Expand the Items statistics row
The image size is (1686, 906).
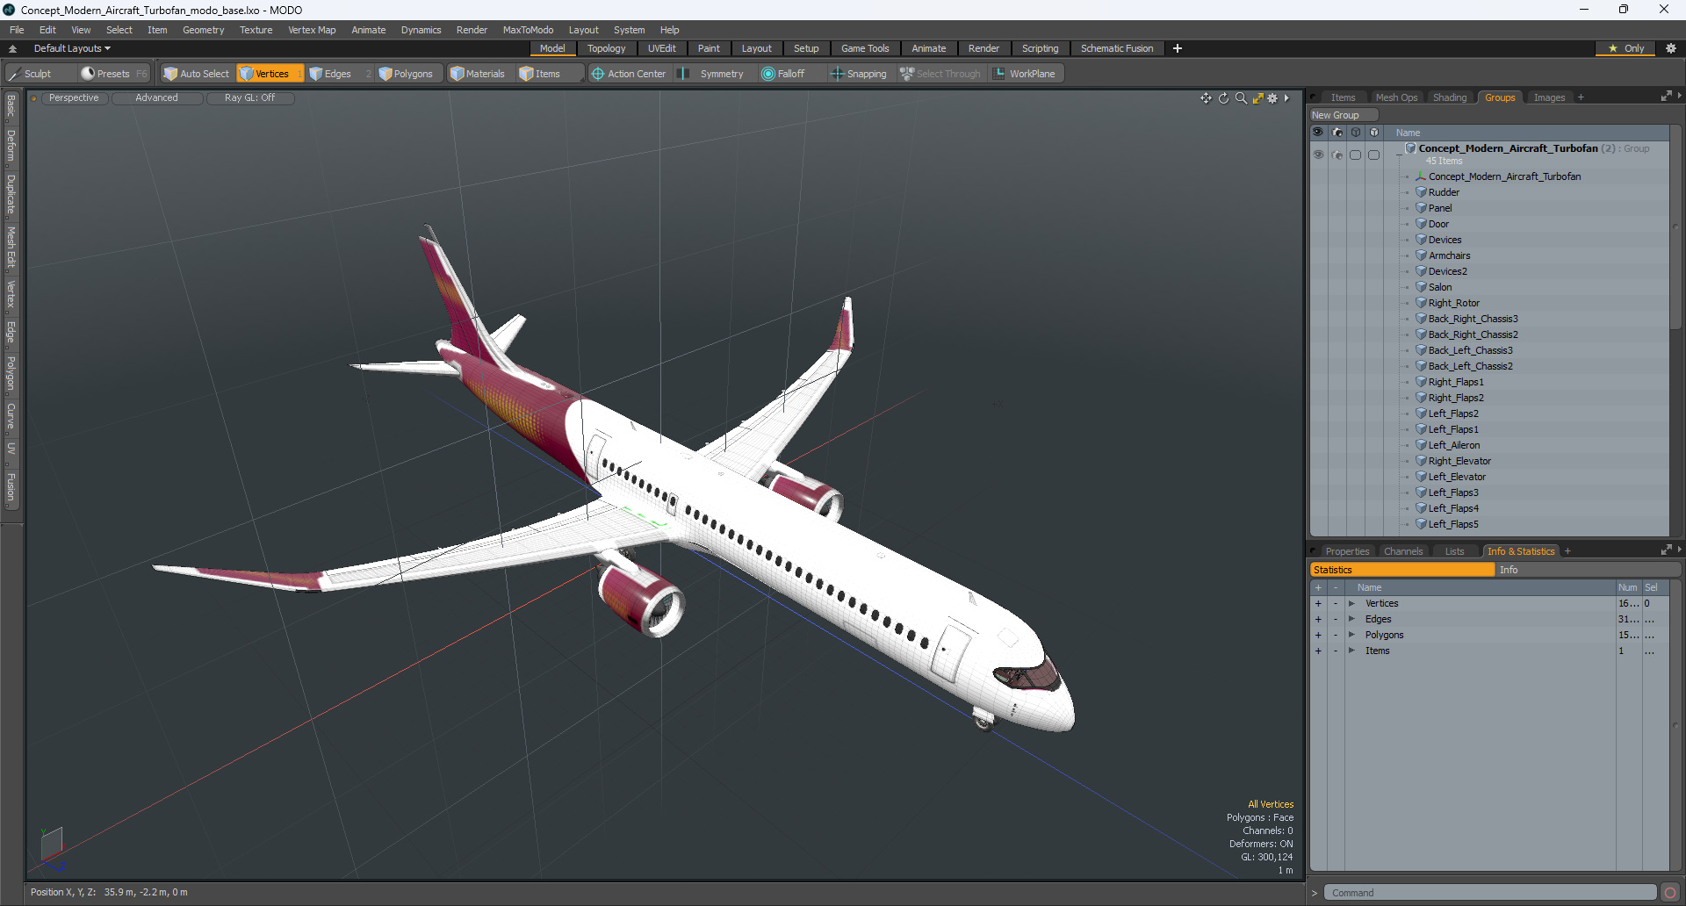coord(1351,651)
